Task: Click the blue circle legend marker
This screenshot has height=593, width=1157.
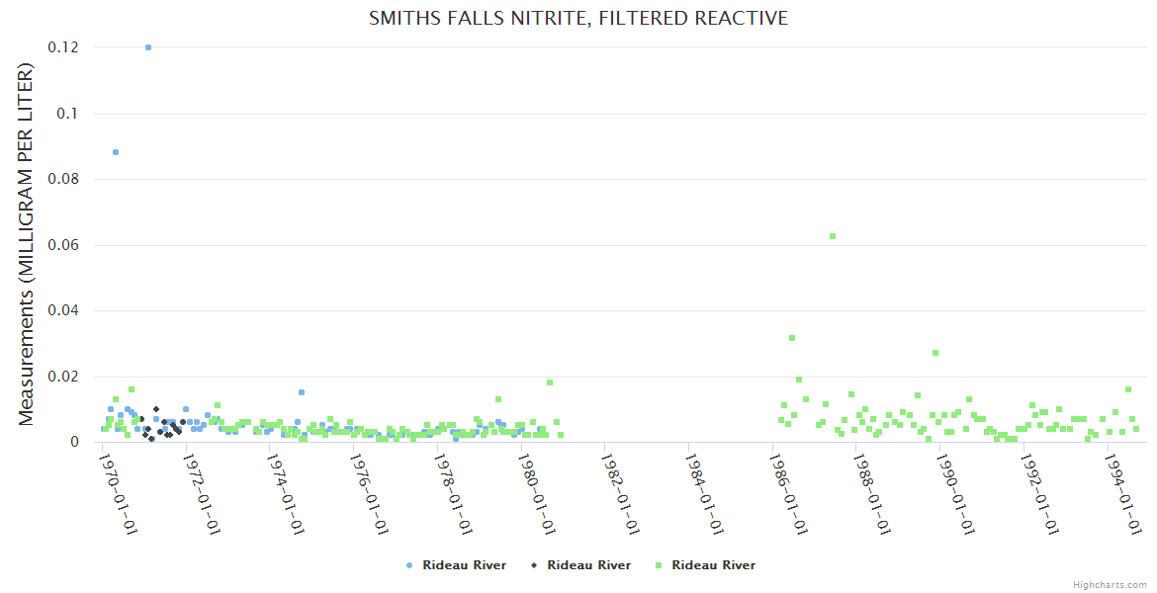Action: [x=409, y=565]
